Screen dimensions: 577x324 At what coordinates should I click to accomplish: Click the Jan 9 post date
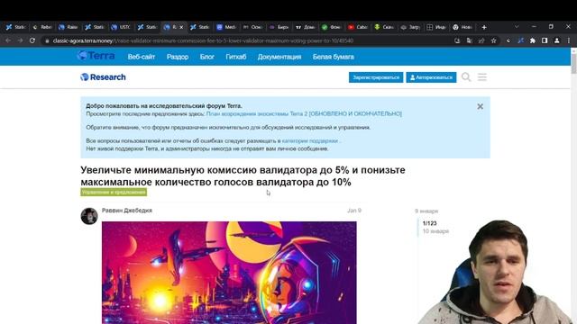pyautogui.click(x=354, y=211)
